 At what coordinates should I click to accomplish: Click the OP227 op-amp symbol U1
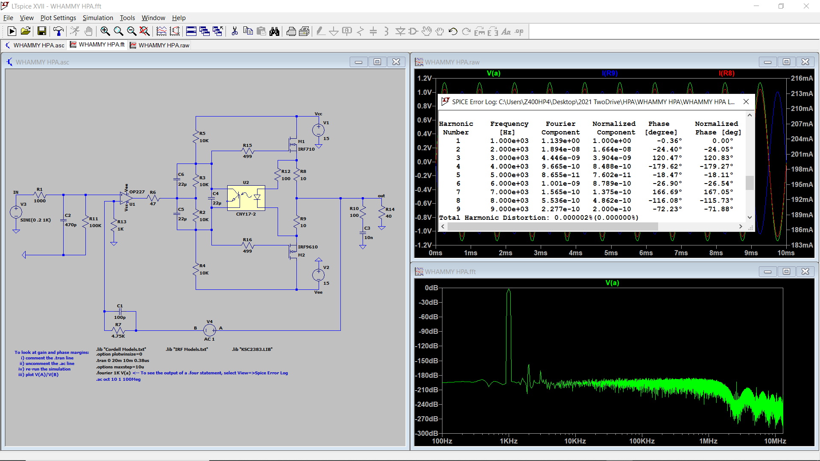point(126,198)
